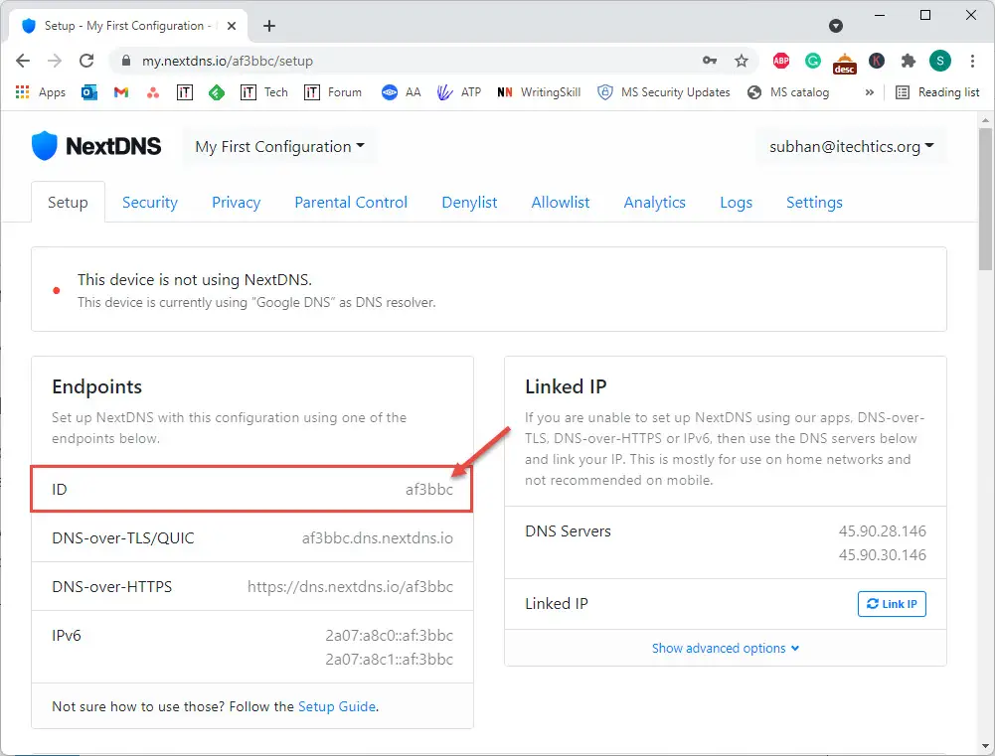Switch to the Security tab

tap(150, 203)
